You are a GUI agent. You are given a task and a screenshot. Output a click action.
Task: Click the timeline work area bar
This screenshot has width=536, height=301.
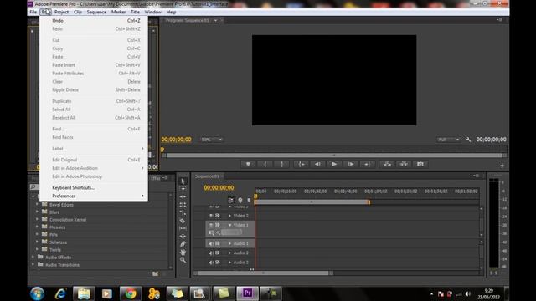pyautogui.click(x=312, y=202)
